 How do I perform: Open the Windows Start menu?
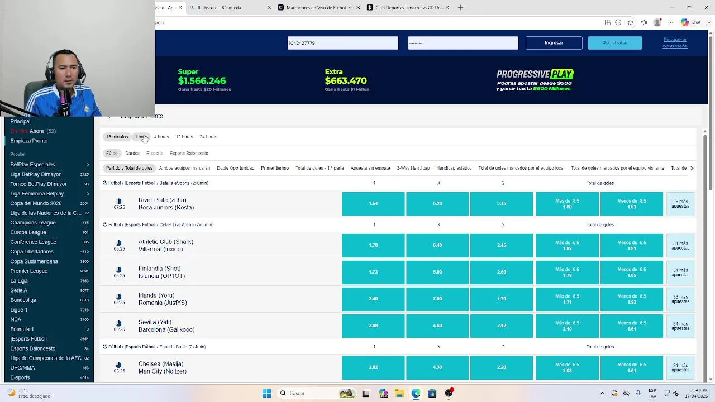pos(266,393)
